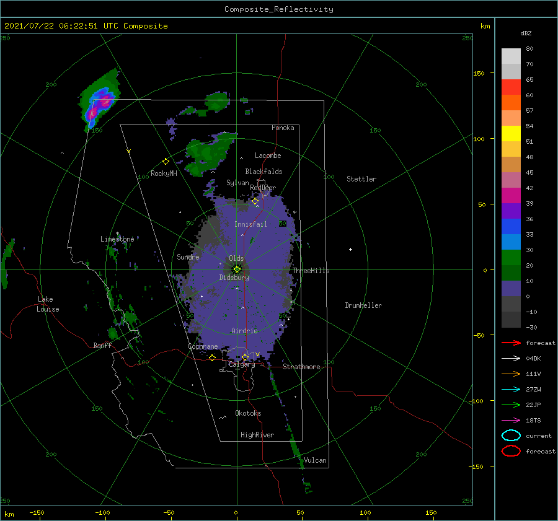Click the slate purple 10 dBZ swatch

[x=511, y=289]
